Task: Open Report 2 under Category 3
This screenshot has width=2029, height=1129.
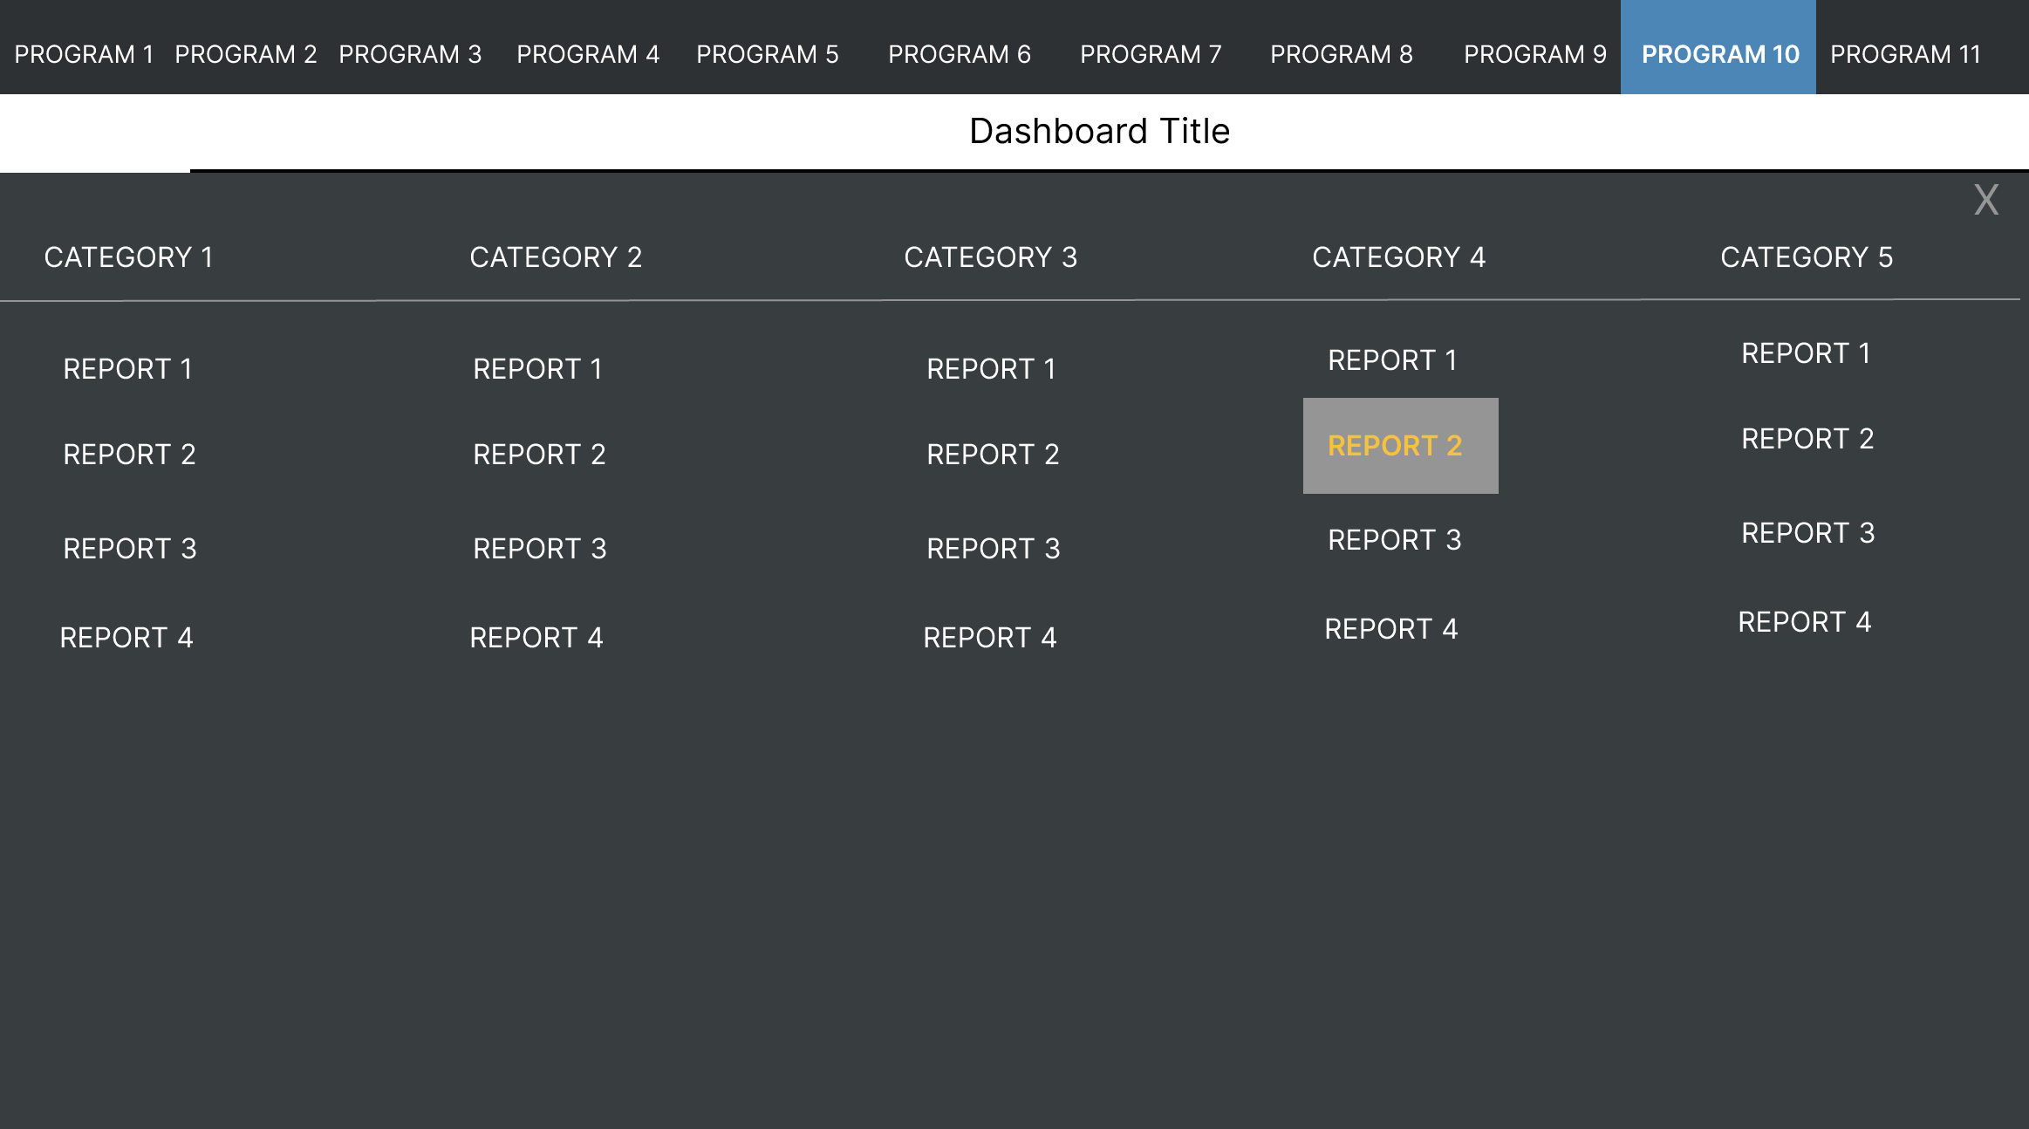Action: click(x=993, y=455)
